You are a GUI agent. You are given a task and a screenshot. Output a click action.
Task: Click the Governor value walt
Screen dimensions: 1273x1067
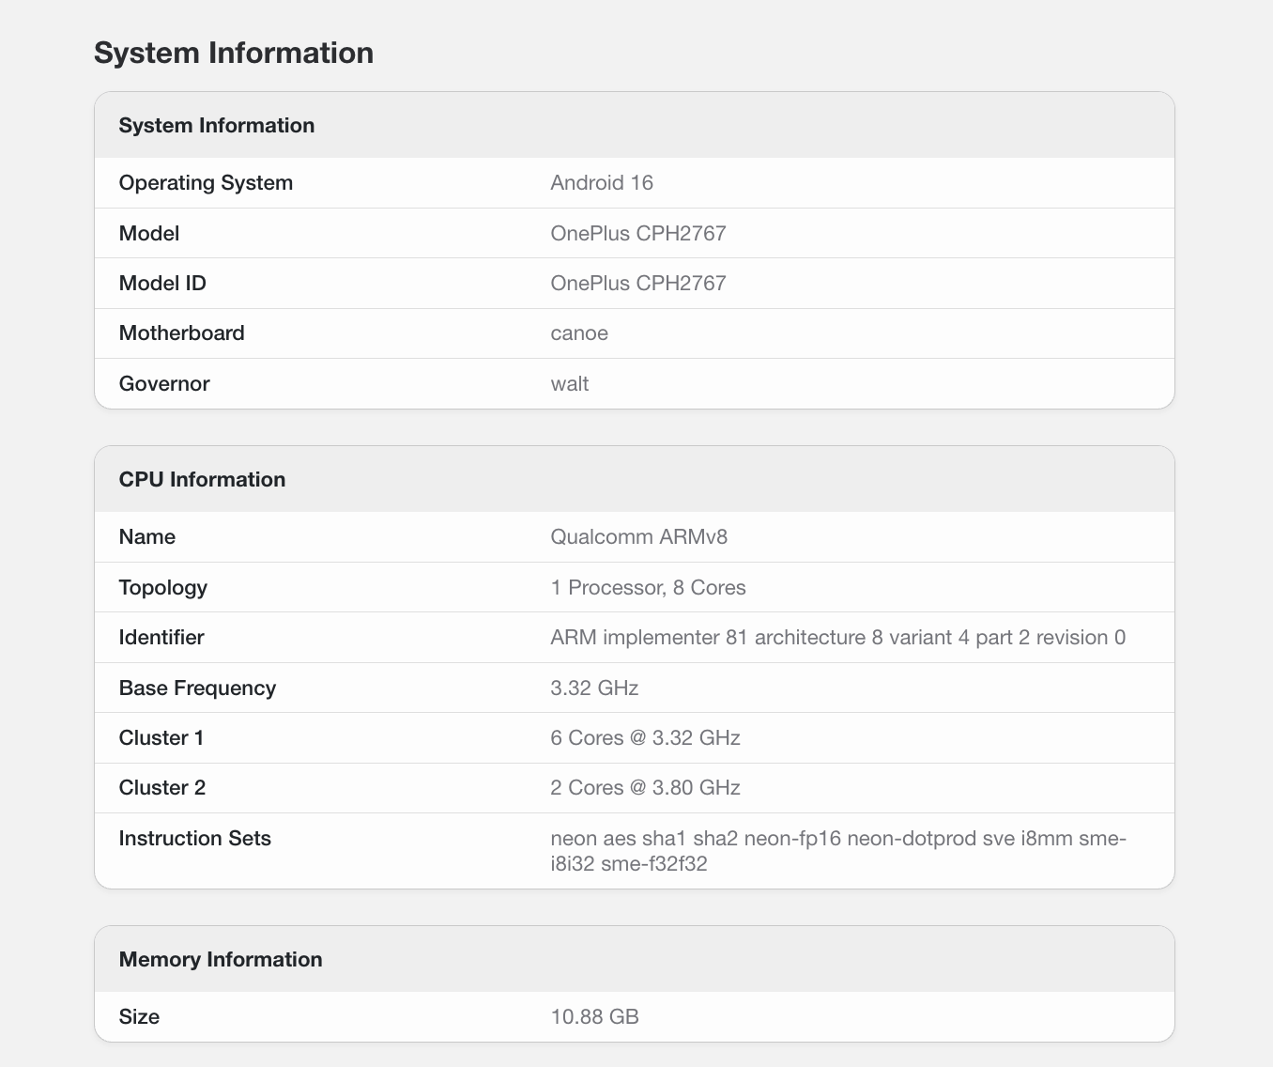tap(570, 384)
